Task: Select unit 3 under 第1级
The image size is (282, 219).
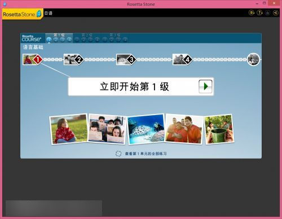Action: (63, 40)
